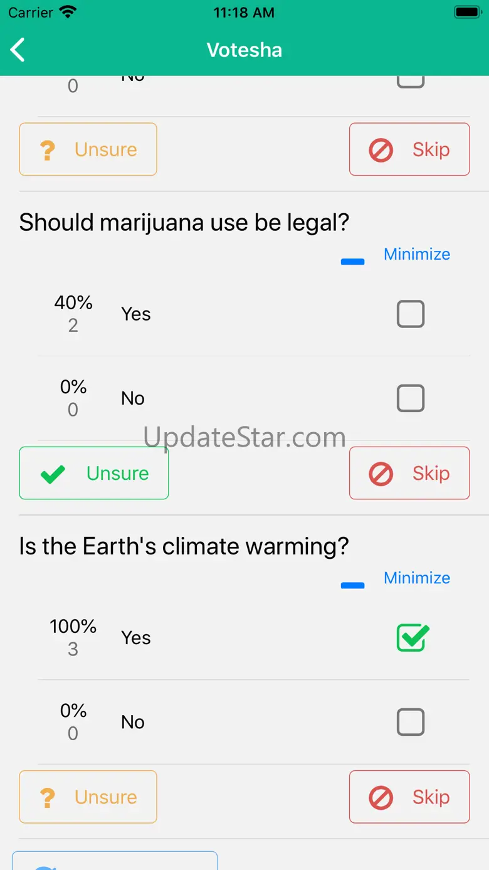489x870 pixels.
Task: Uncheck Yes for Earth's climate warming
Action: (412, 638)
